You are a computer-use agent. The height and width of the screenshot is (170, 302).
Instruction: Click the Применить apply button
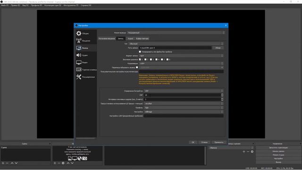click(x=218, y=142)
